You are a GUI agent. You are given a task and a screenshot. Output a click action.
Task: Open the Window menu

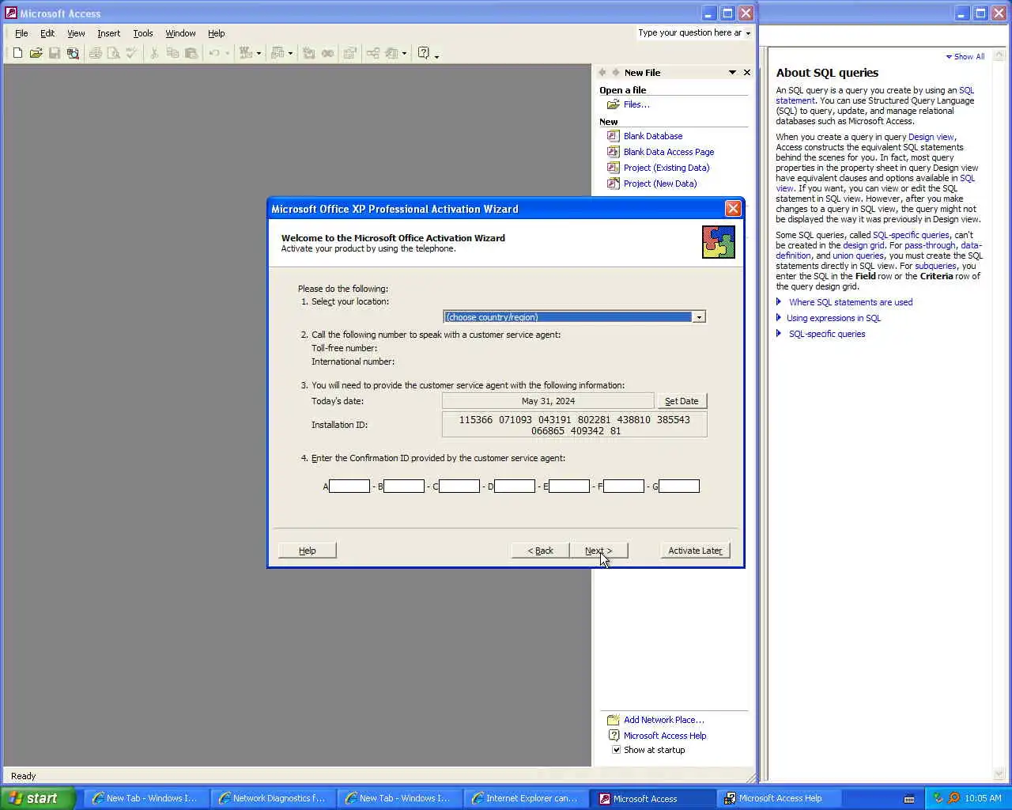click(180, 33)
